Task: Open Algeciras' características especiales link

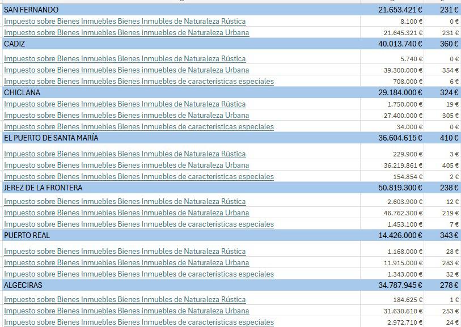Action: (138, 322)
